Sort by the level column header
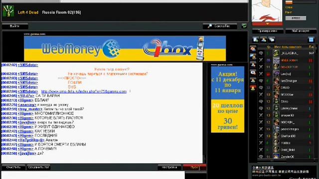Screen dimensions: 319x179 click(269, 47)
